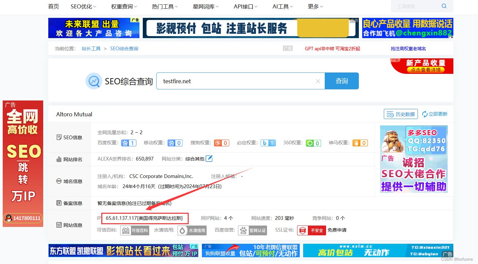Open the 多多SEO side ad
This screenshot has height=264, width=478.
click(414, 159)
